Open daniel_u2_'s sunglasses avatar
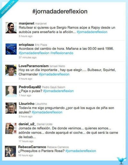 click(x=11, y=128)
